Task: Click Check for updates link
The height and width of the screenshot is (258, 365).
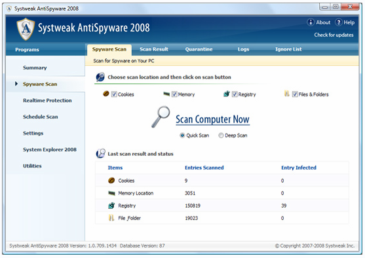Action: (x=334, y=35)
